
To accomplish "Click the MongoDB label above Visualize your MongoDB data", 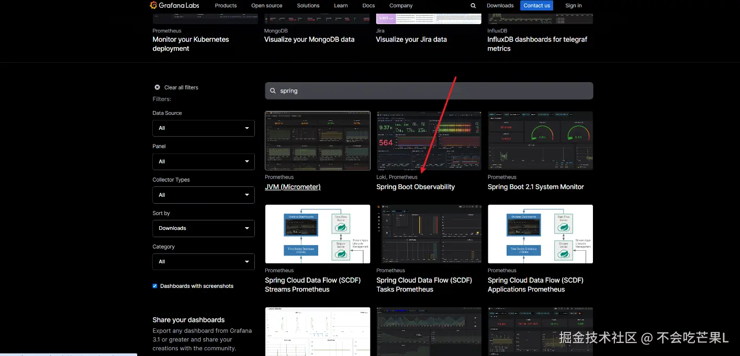I will click(276, 31).
